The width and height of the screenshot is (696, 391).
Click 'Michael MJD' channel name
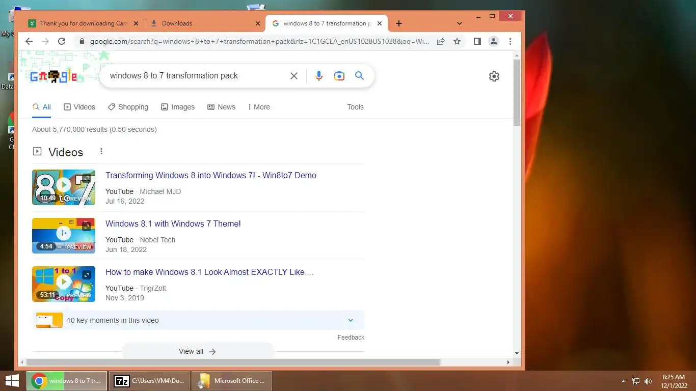[160, 191]
